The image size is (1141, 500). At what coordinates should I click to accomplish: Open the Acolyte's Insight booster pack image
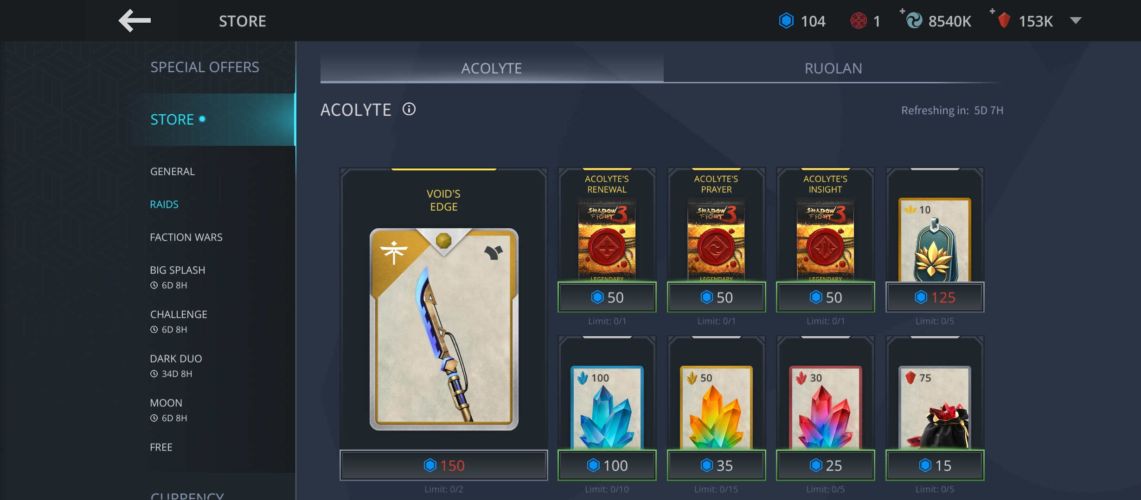pos(825,240)
